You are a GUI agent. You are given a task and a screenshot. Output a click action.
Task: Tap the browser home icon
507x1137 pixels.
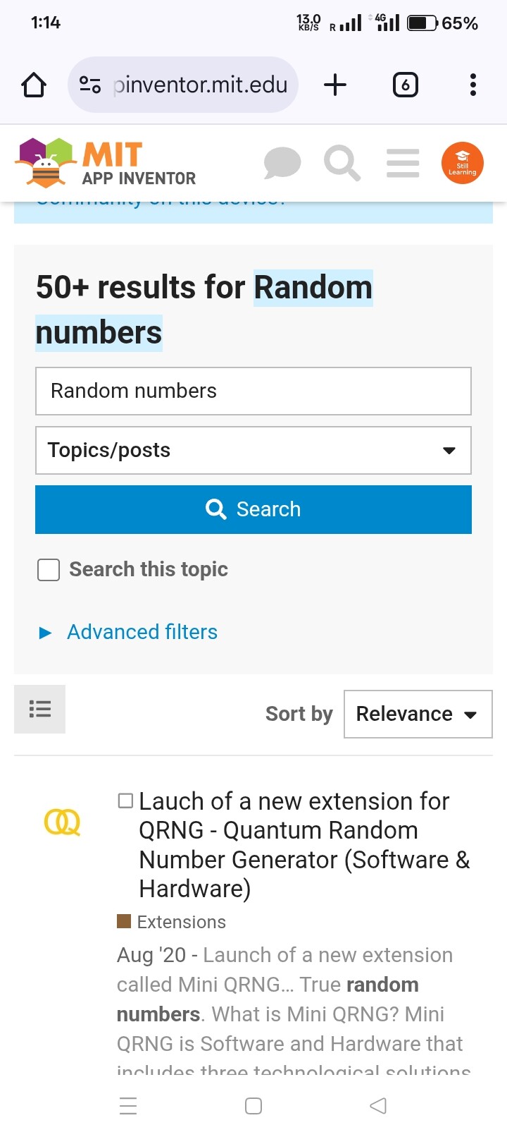(34, 85)
